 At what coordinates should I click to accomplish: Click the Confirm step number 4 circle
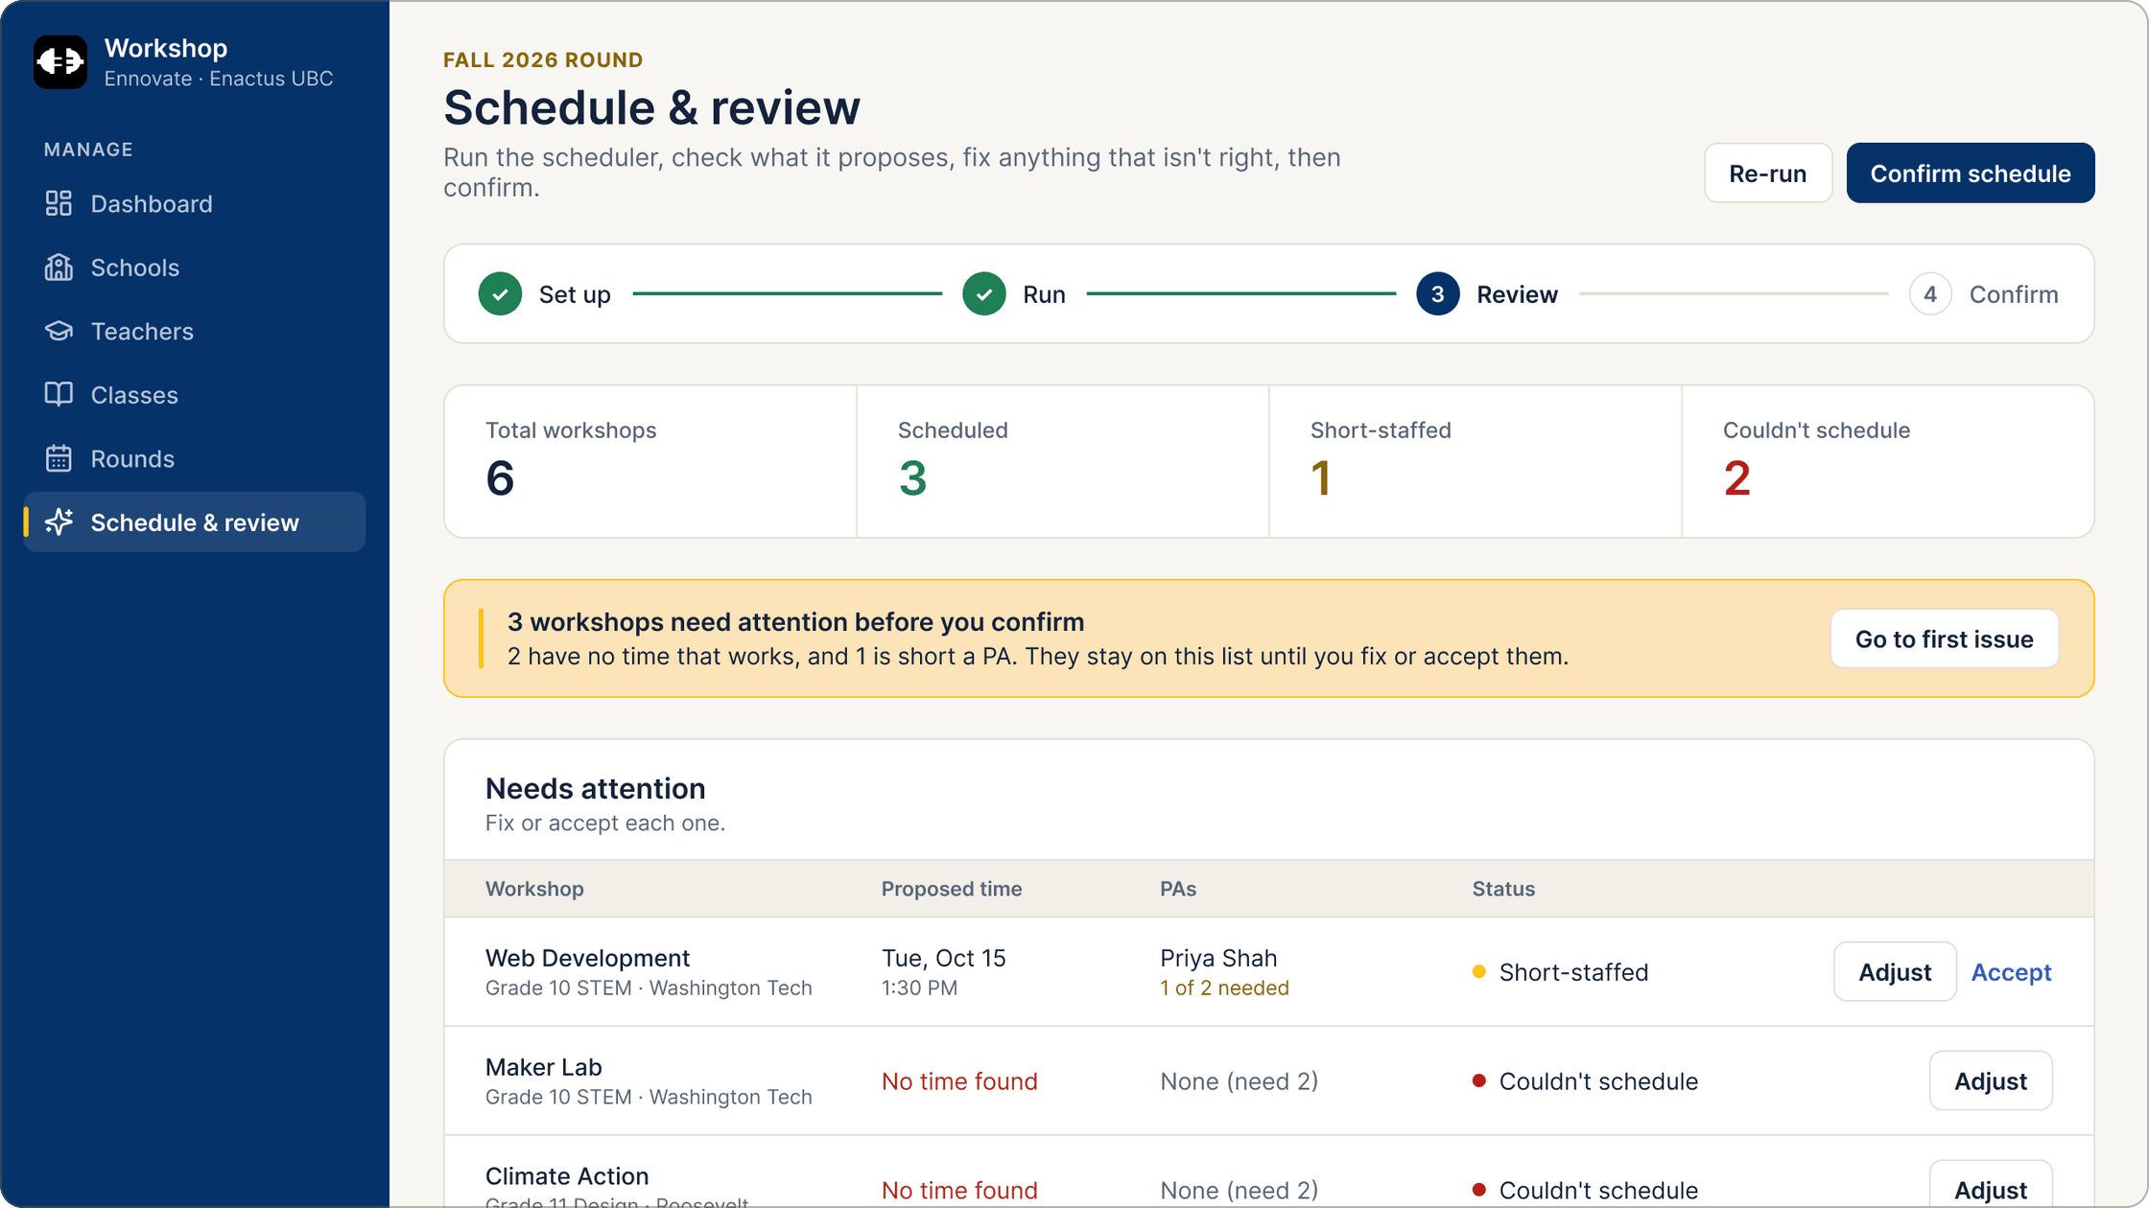[x=1930, y=294]
